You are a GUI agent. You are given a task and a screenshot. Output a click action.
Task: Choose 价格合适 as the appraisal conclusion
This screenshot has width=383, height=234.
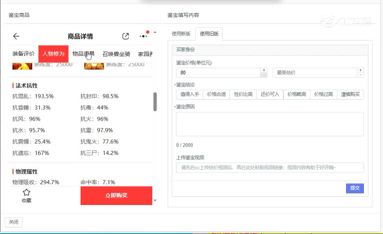216,94
